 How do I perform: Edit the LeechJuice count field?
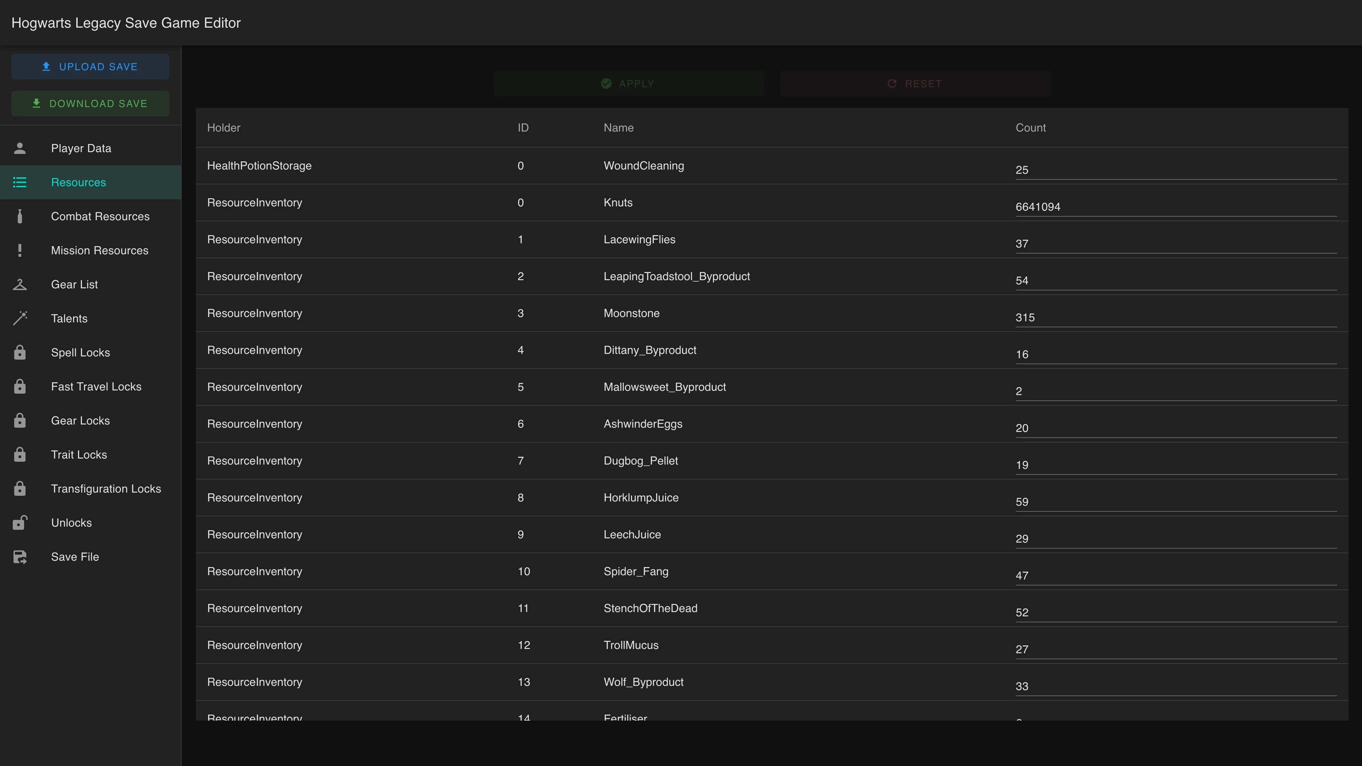(x=1176, y=539)
